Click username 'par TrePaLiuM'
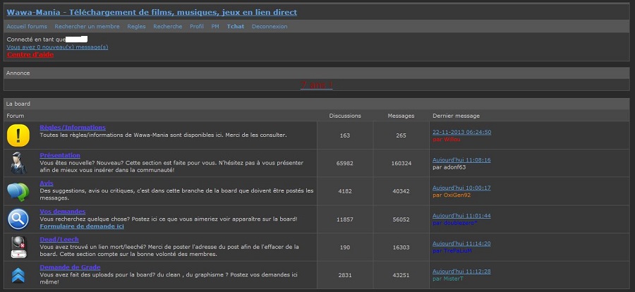Screen dimensions: 635x292 click(x=452, y=251)
